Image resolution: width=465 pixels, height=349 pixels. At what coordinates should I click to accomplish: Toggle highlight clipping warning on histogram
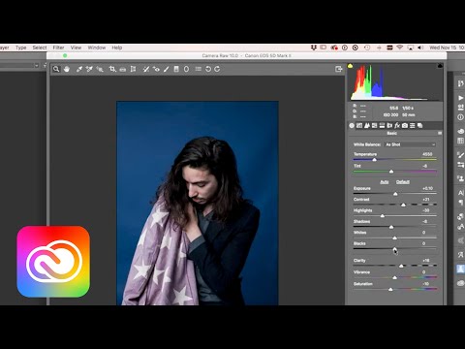click(440, 66)
